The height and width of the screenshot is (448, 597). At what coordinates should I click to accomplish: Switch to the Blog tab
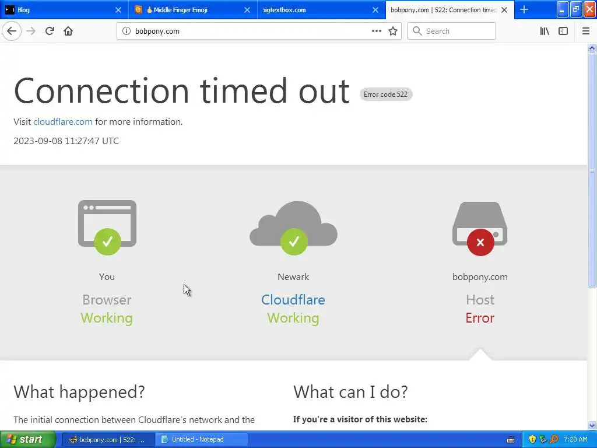point(64,10)
